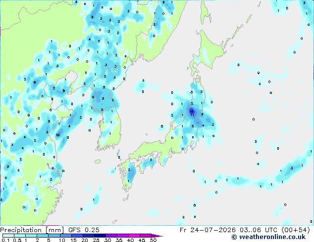Click the 30–35 mm purple legend box
This screenshot has width=314, height=242.
pyautogui.click(x=111, y=236)
